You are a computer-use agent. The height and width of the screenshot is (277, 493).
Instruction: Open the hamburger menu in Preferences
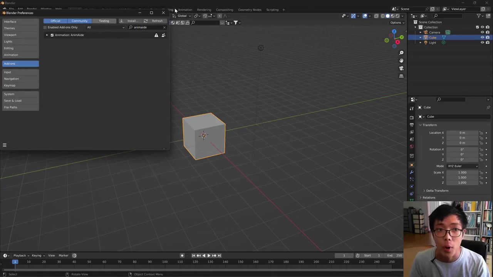pyautogui.click(x=5, y=145)
